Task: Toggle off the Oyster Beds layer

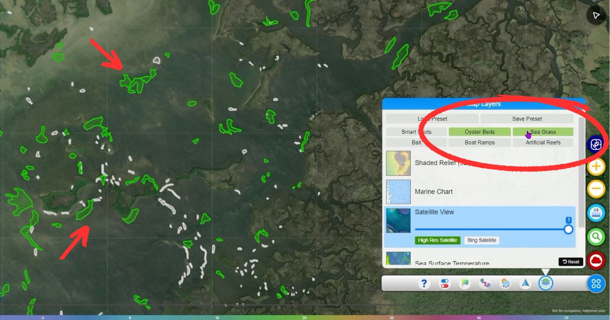Action: 479,132
